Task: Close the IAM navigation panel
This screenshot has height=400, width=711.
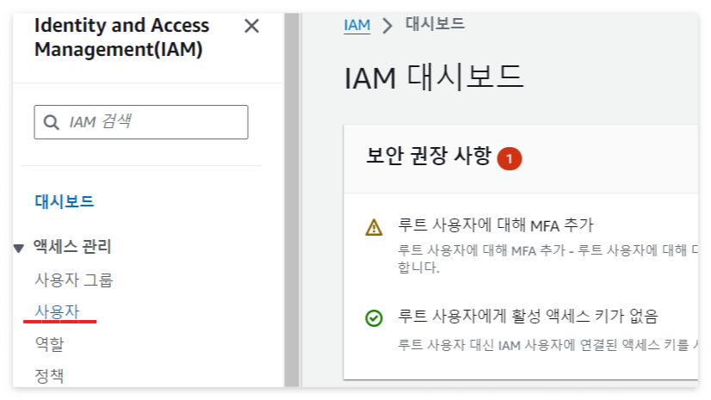Action: (251, 27)
